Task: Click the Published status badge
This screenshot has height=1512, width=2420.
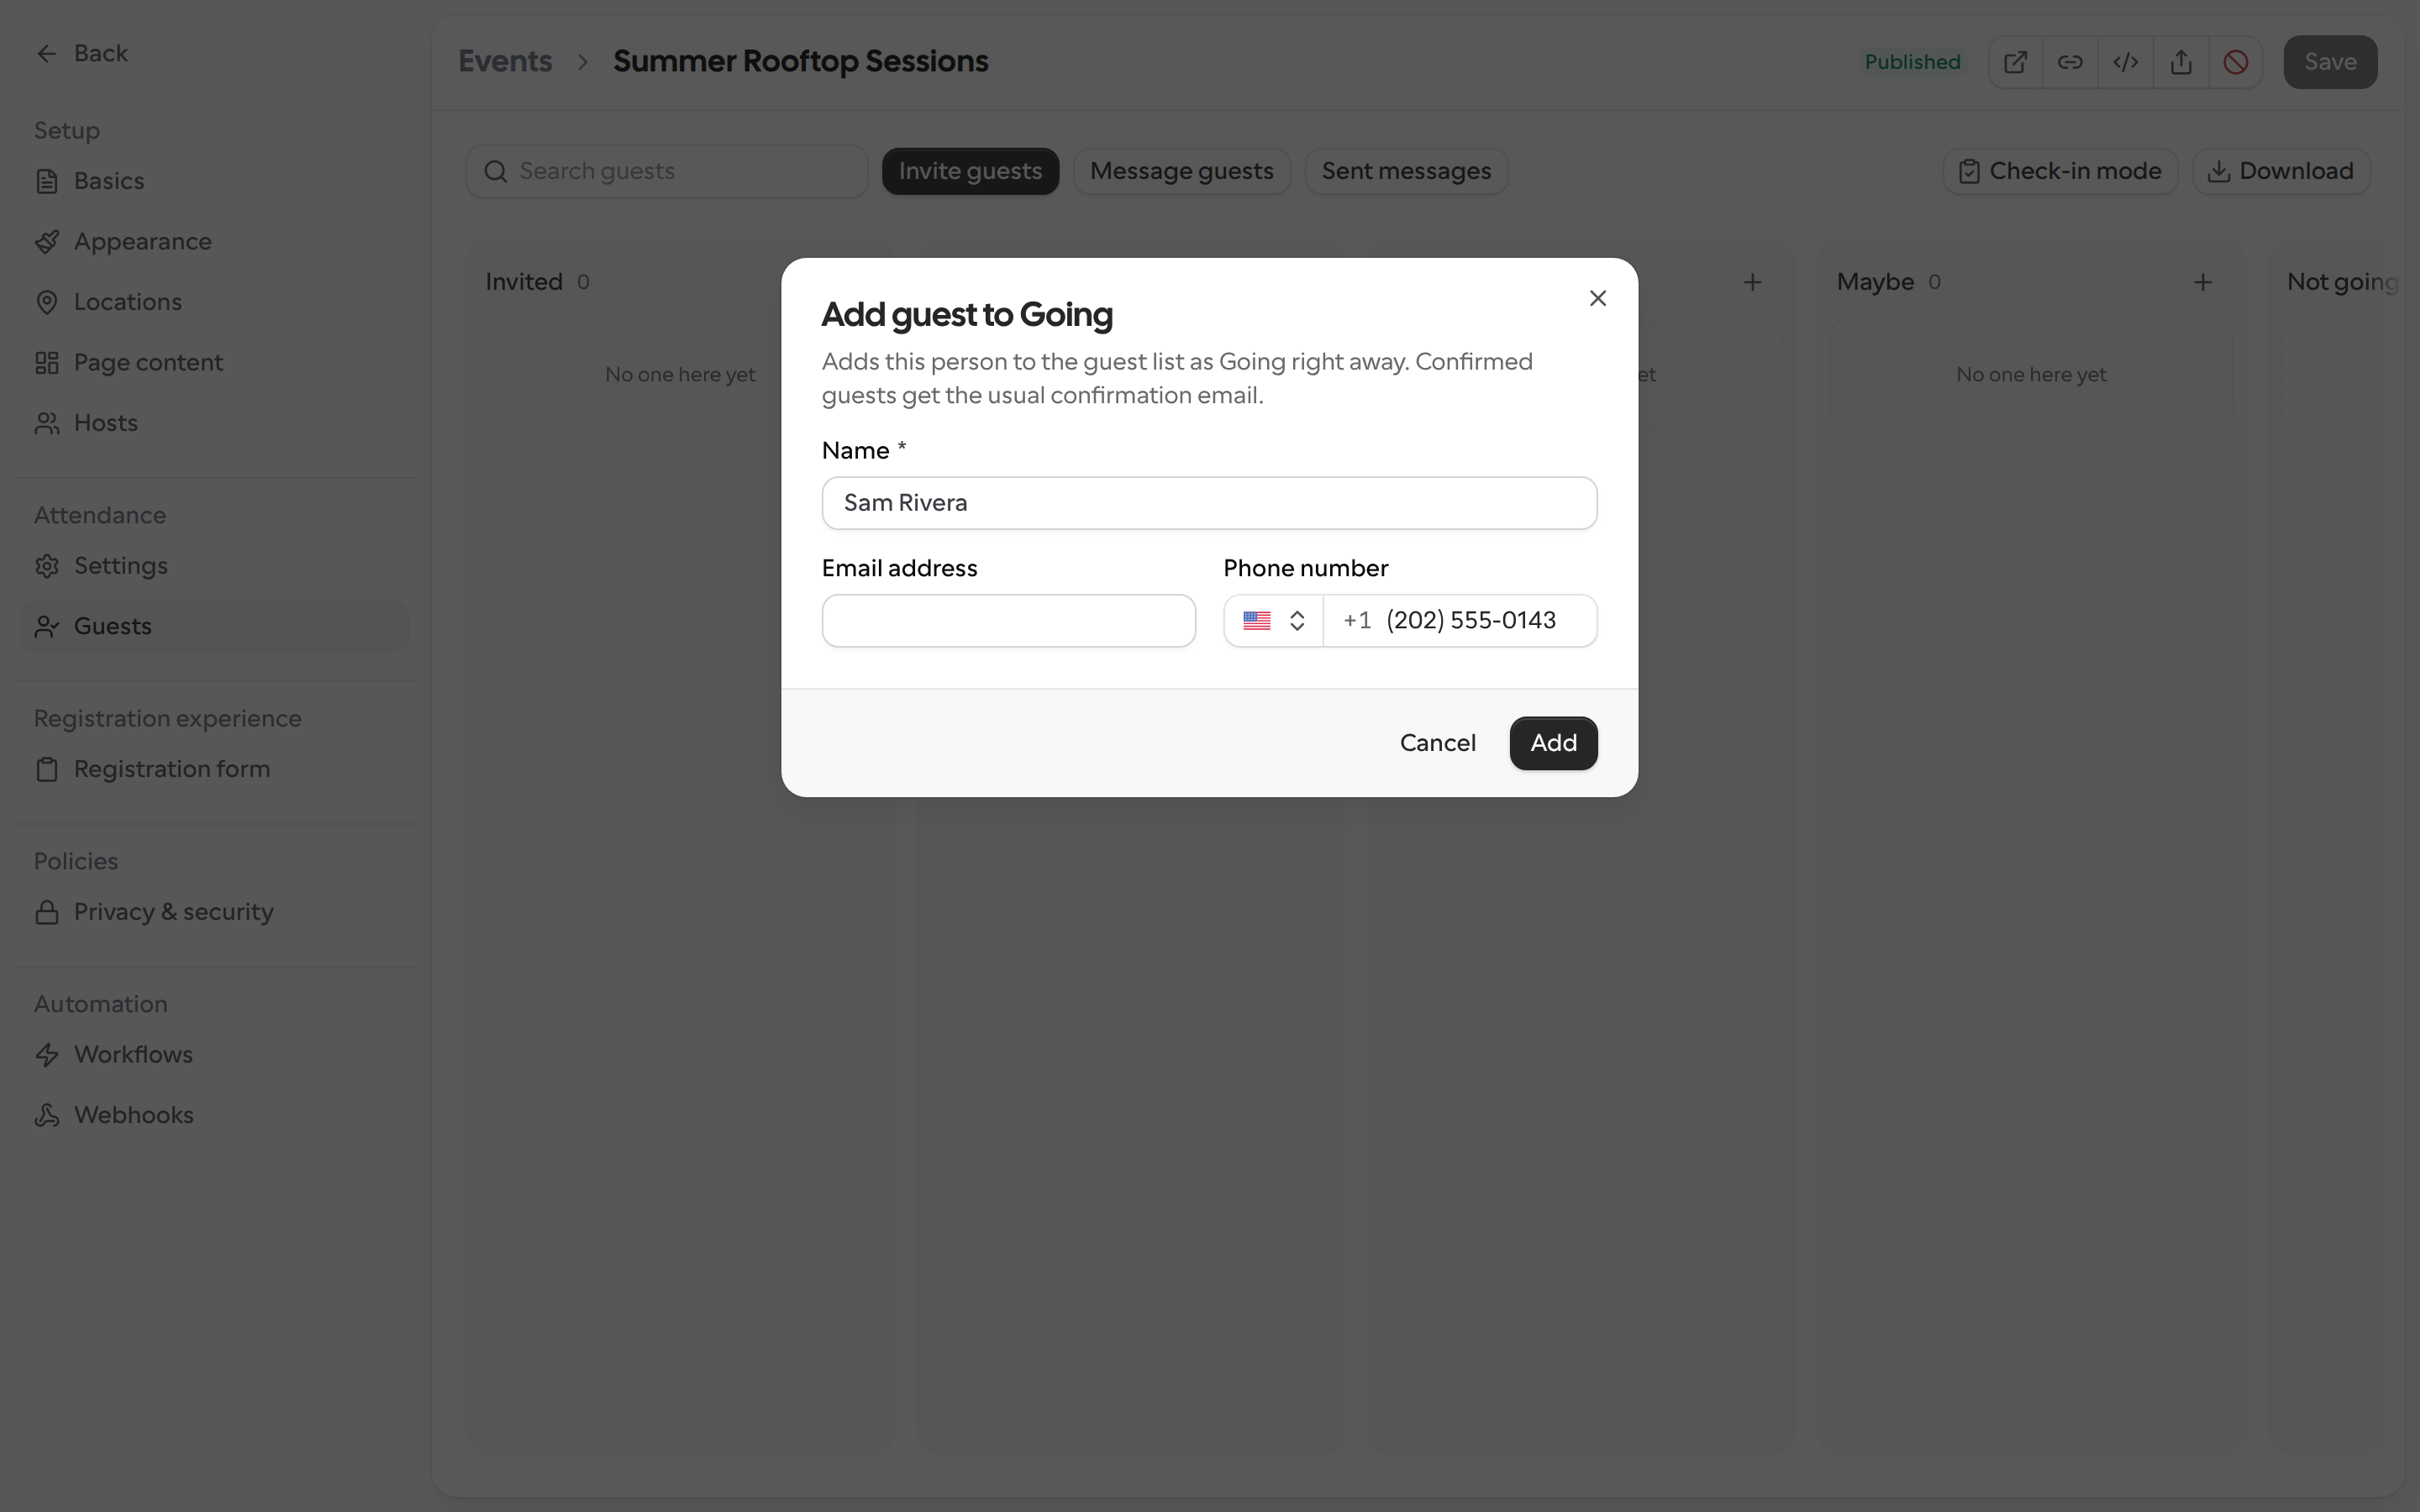Action: pos(1912,62)
